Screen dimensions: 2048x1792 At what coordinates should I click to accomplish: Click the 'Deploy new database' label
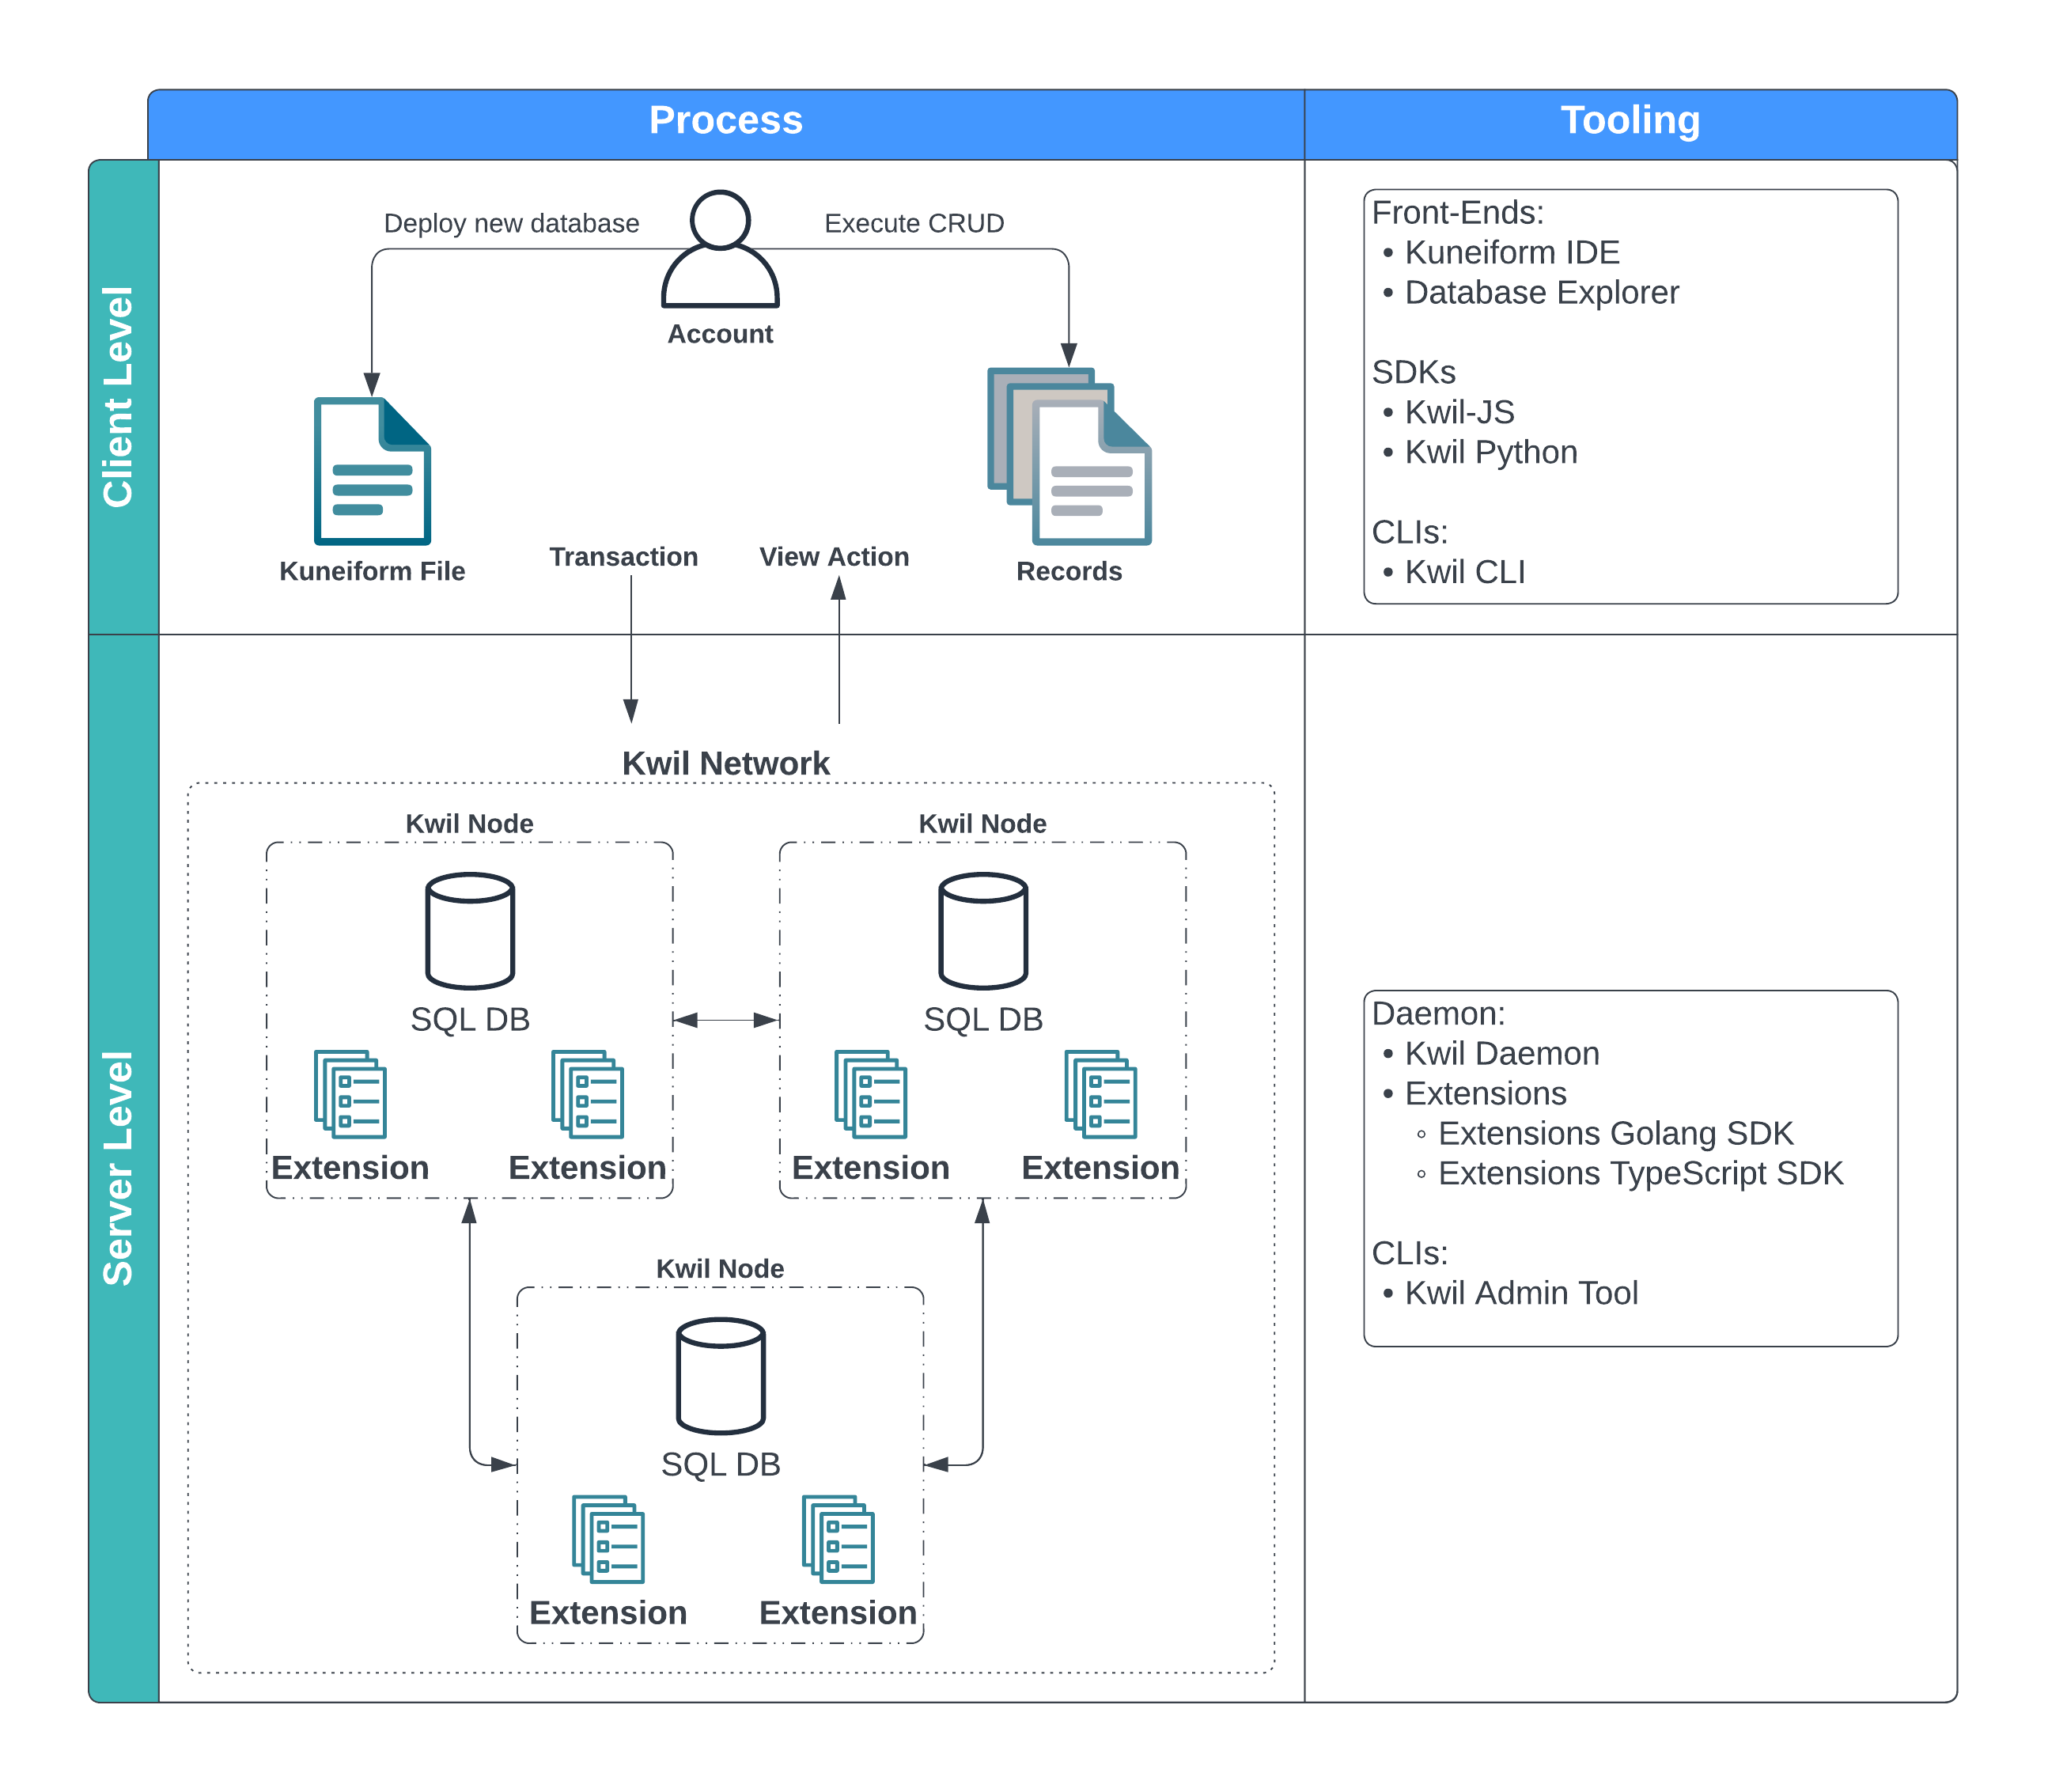point(511,223)
